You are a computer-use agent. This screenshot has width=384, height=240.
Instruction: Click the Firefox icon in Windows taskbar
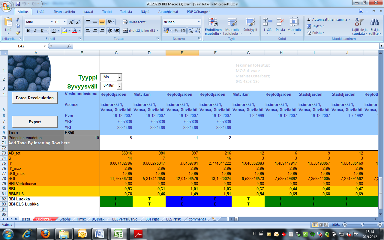point(45,233)
